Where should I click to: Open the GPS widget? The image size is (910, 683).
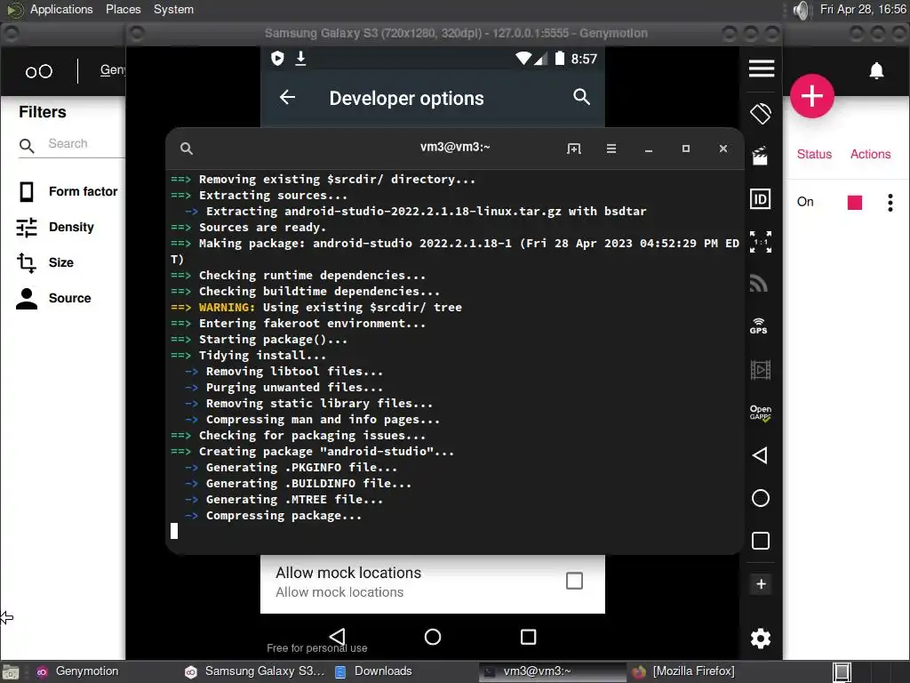pos(759,325)
